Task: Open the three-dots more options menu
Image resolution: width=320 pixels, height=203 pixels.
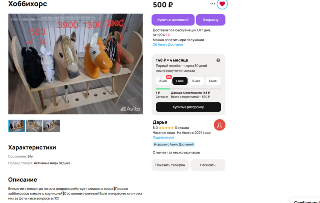Action: click(212, 4)
